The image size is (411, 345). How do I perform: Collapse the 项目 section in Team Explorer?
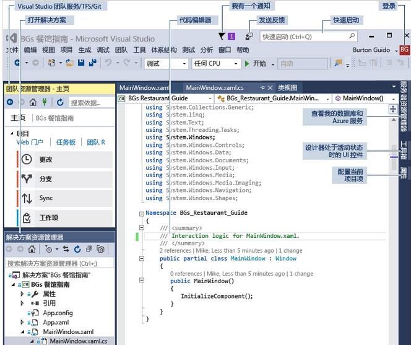click(12, 134)
